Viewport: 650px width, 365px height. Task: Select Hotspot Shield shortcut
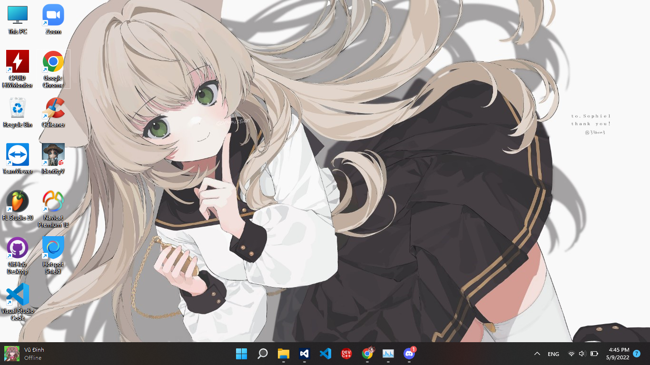click(53, 255)
